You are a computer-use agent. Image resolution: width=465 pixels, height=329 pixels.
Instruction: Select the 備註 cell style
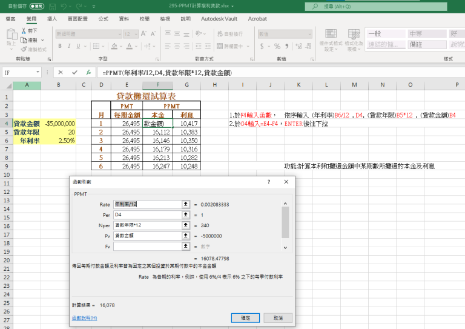click(427, 45)
